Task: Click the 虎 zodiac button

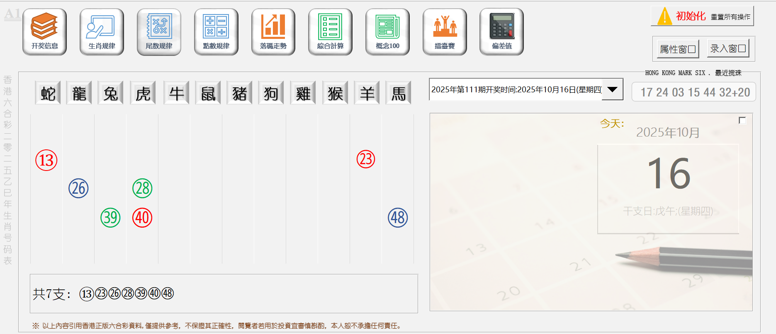Action: [x=143, y=93]
